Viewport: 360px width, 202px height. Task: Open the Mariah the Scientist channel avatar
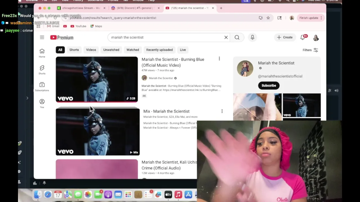point(245,68)
